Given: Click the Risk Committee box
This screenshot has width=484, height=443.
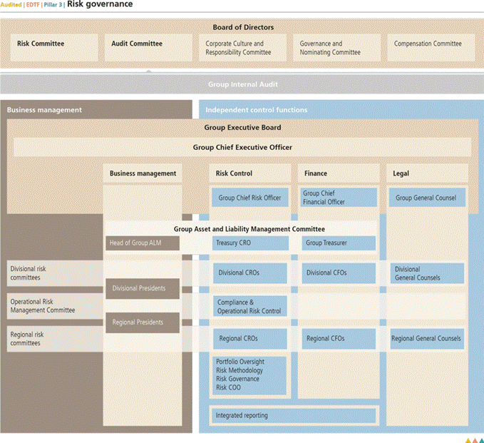Looking at the screenshot, I should (54, 48).
